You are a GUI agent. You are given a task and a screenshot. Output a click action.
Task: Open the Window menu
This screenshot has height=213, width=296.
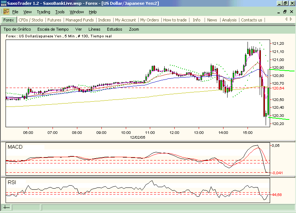[x=77, y=12]
